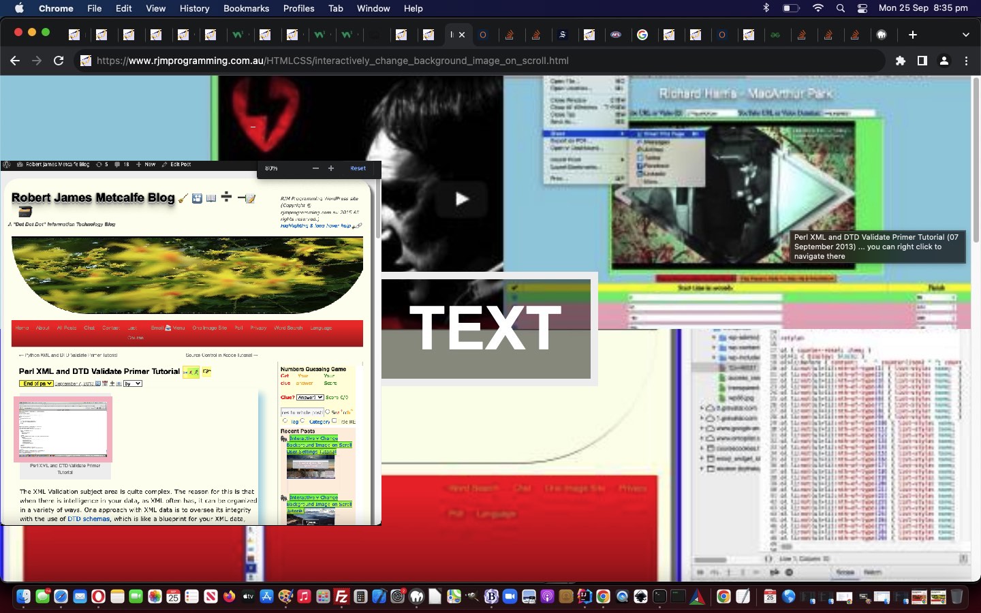
Task: Select the Tag radio button in the sidebar
Action: pyautogui.click(x=285, y=421)
